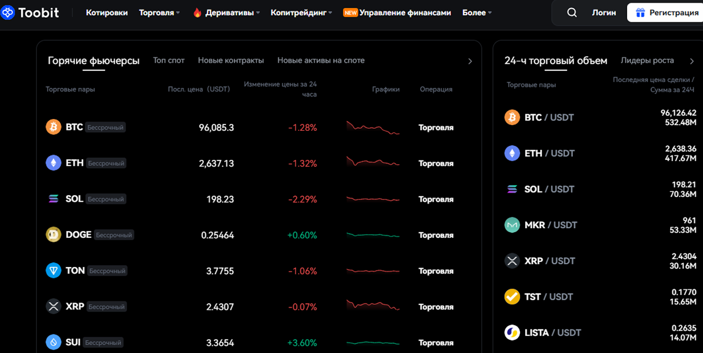Open Управление финансами menu item

click(x=405, y=13)
